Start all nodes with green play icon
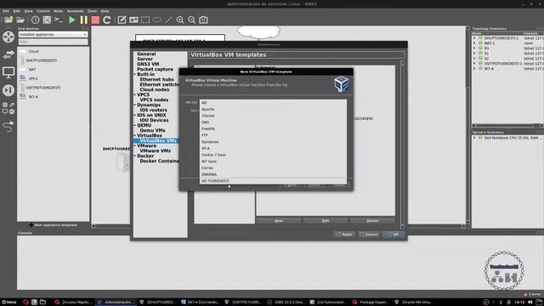This screenshot has height=306, width=544. pos(71,20)
